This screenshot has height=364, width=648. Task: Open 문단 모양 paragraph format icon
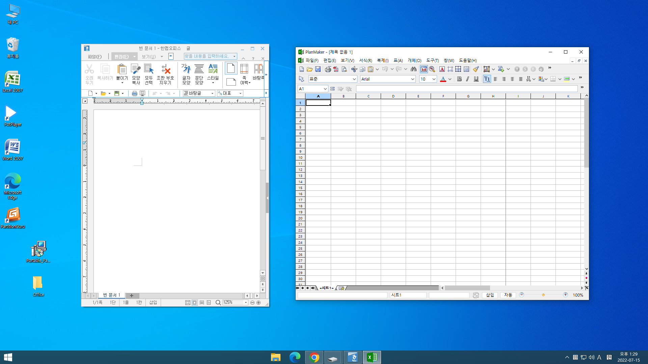(x=199, y=73)
